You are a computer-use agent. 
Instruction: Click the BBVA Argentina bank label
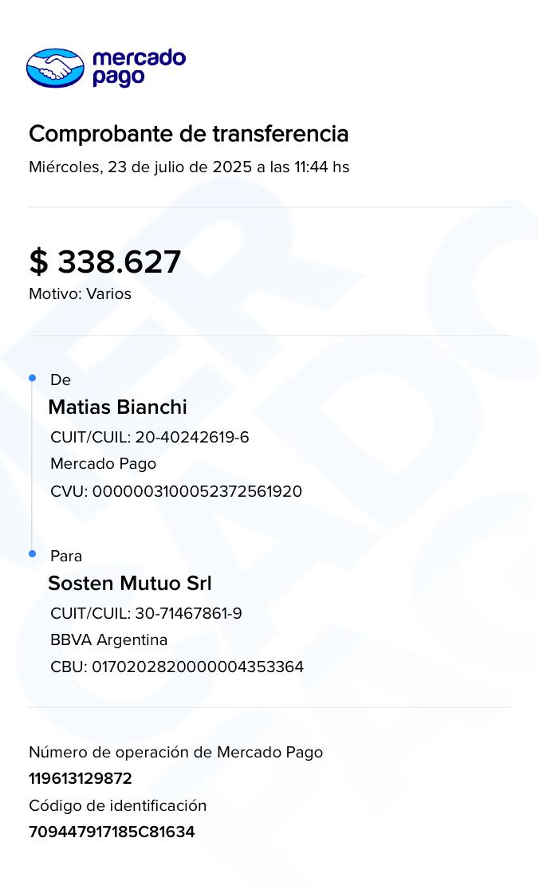point(108,640)
